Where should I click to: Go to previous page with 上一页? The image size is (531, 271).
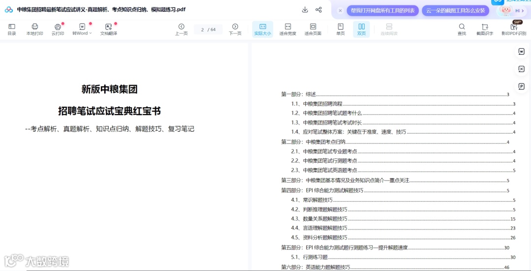coord(181,30)
